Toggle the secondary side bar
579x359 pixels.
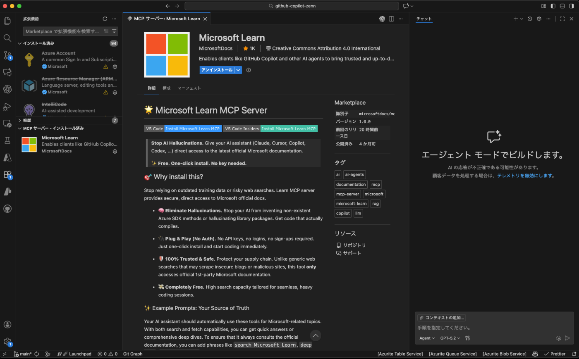coord(572,6)
